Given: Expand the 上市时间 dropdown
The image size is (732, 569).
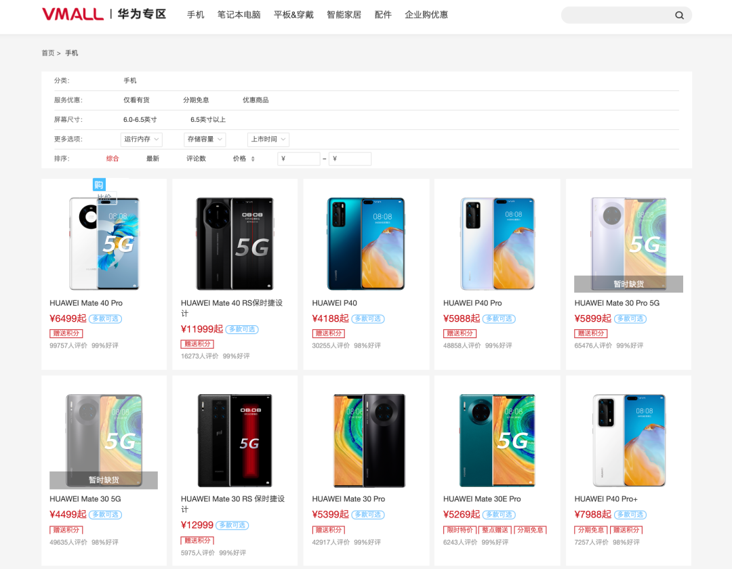Looking at the screenshot, I should pyautogui.click(x=268, y=140).
